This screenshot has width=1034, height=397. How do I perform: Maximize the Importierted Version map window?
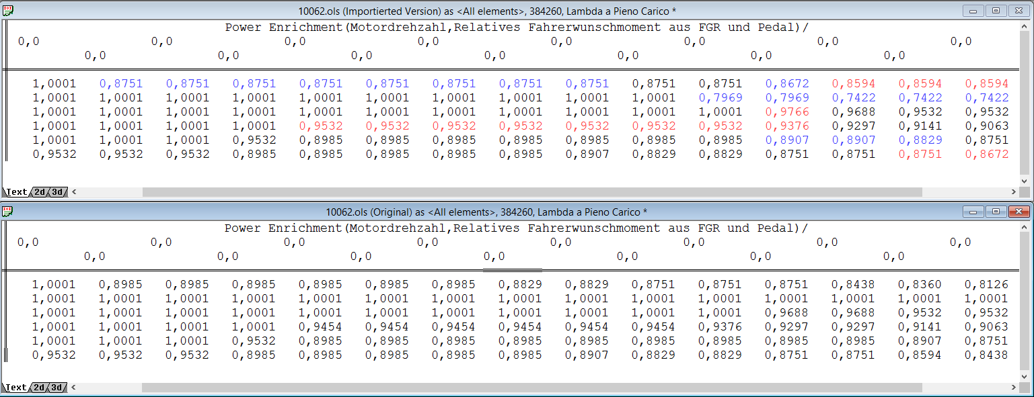pyautogui.click(x=996, y=10)
